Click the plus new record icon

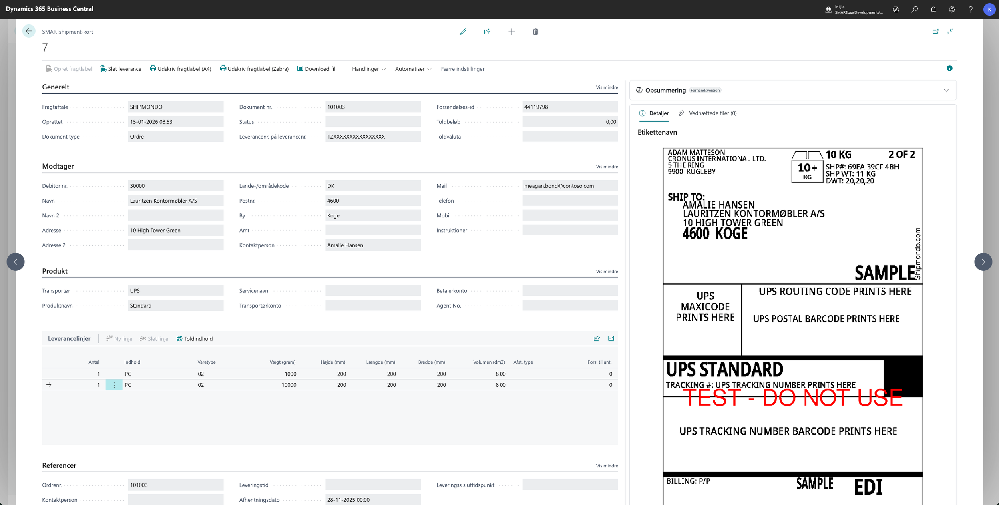(511, 32)
